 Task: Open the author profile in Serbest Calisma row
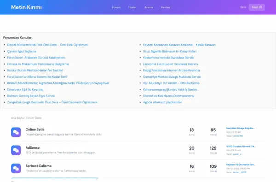tap(240, 172)
